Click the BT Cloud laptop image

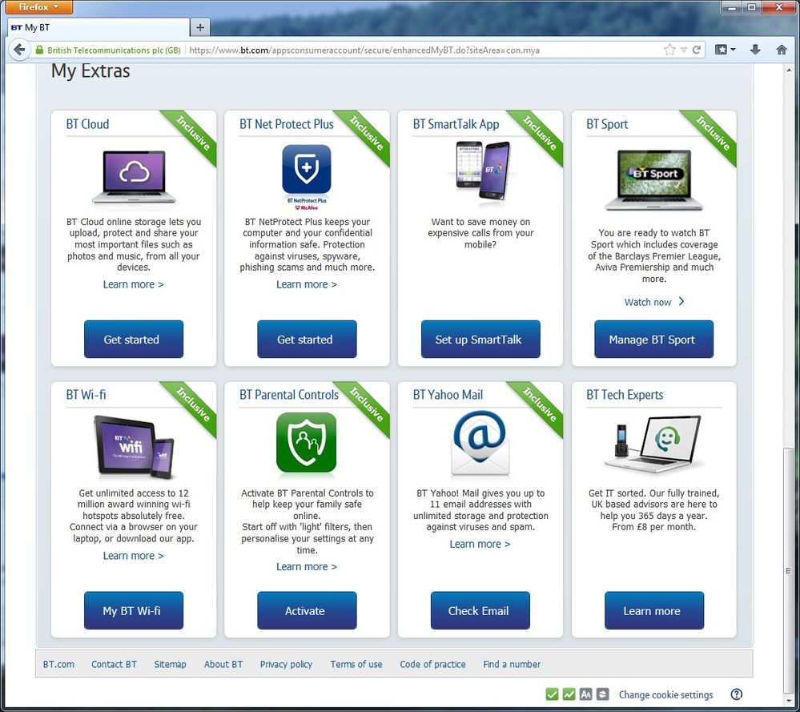click(x=134, y=177)
